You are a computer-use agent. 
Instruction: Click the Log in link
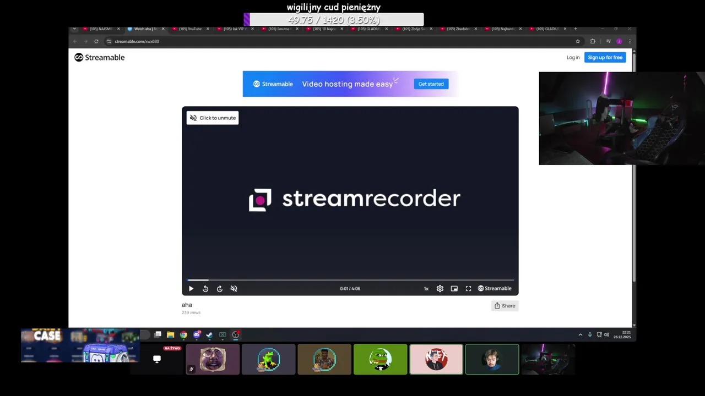tap(573, 57)
